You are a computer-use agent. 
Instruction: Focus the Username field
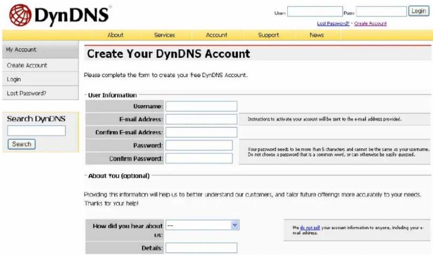click(x=201, y=106)
